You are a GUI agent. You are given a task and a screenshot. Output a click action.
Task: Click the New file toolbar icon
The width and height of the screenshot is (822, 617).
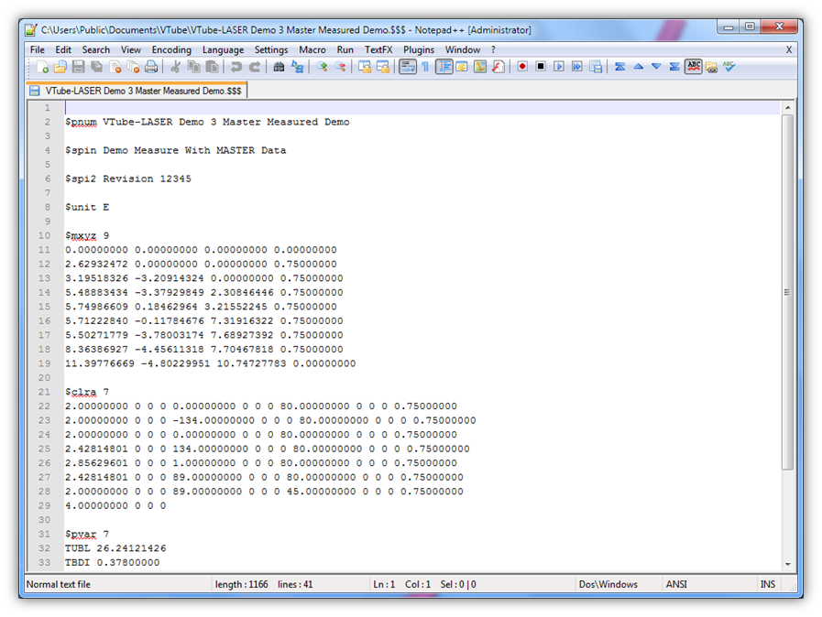click(x=42, y=67)
